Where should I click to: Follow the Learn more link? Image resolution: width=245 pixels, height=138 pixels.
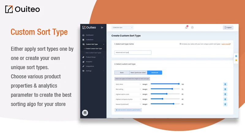[x=226, y=44]
